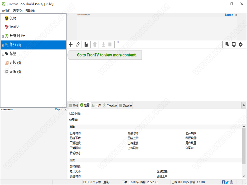Image resolution: width=247 pixels, height=185 pixels.
Task: Click info pane scrollbar down arrow
Action: [x=244, y=176]
